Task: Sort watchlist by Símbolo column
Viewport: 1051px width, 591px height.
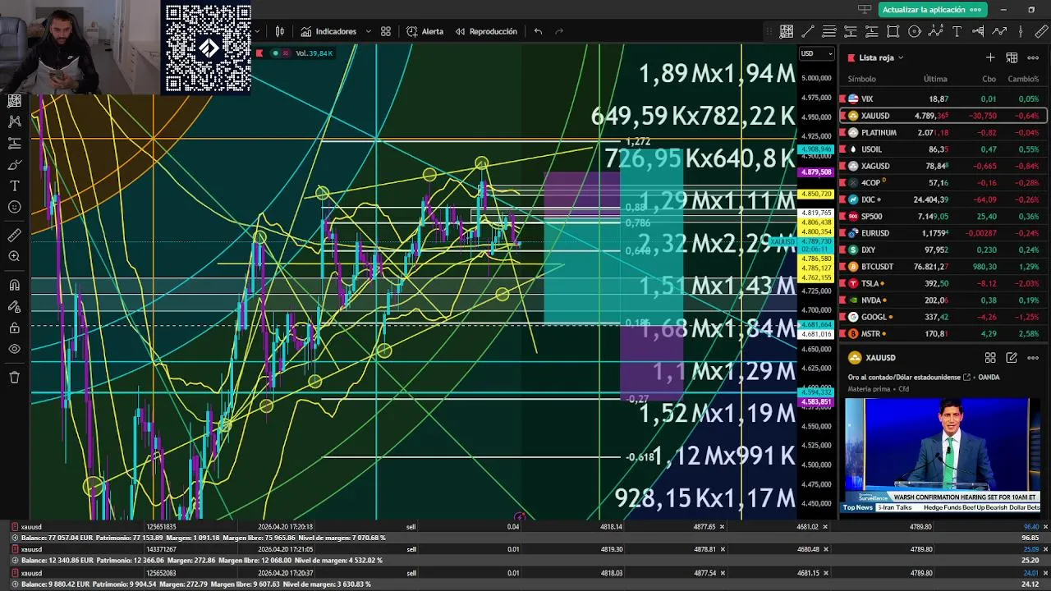Action: pyautogui.click(x=861, y=79)
